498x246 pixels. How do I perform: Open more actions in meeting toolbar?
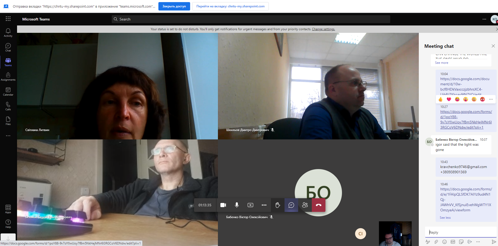[x=264, y=205]
